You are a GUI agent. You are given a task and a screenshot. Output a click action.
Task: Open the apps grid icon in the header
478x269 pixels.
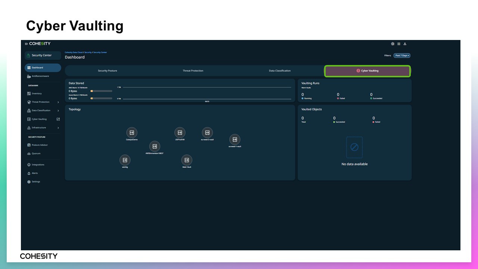399,44
